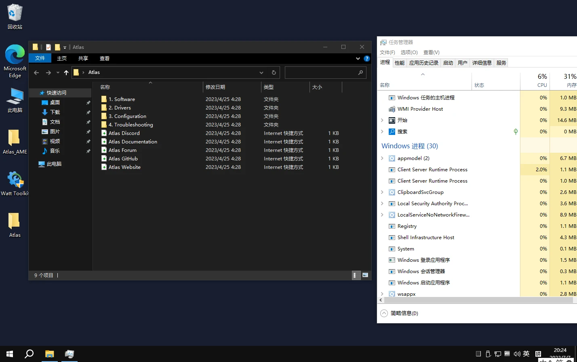Click 简略信息(D) in Task Manager
This screenshot has width=577, height=362.
400,313
